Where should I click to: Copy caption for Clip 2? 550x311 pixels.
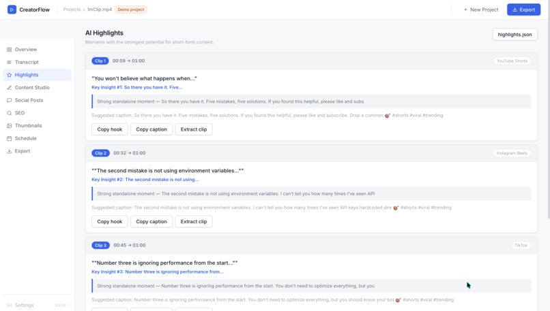(151, 221)
